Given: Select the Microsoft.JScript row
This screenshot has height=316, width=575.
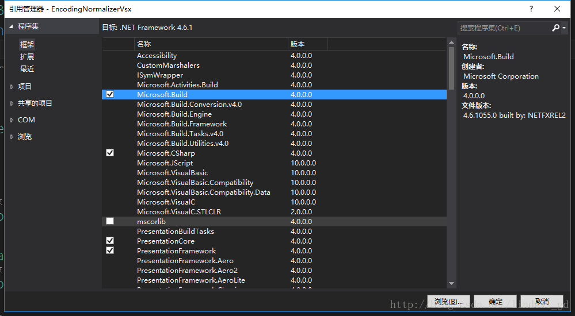Looking at the screenshot, I should [x=275, y=163].
